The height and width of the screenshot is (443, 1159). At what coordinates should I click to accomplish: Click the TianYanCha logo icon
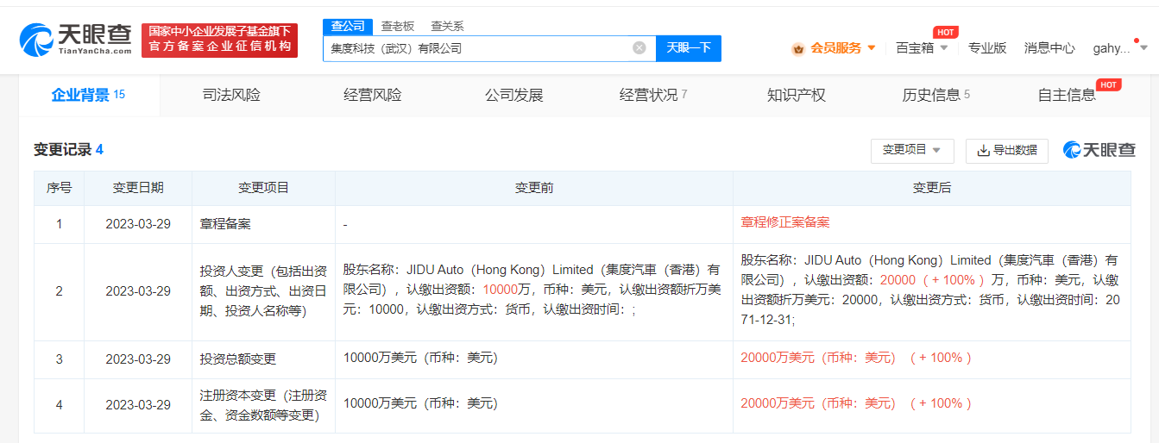[x=36, y=40]
